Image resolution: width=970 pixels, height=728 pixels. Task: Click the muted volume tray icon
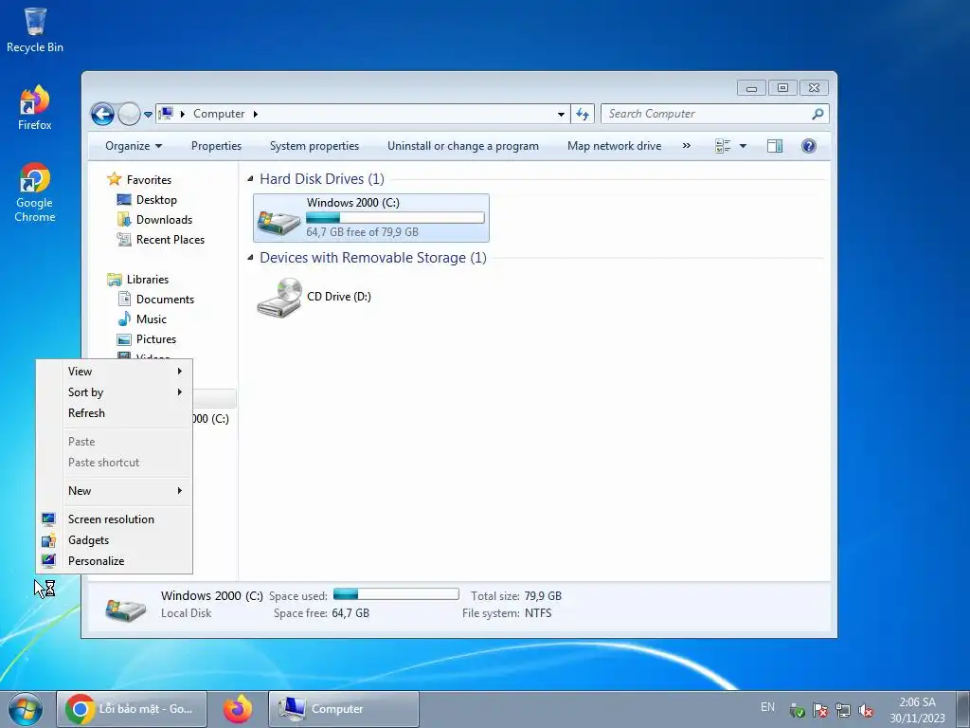pos(866,711)
